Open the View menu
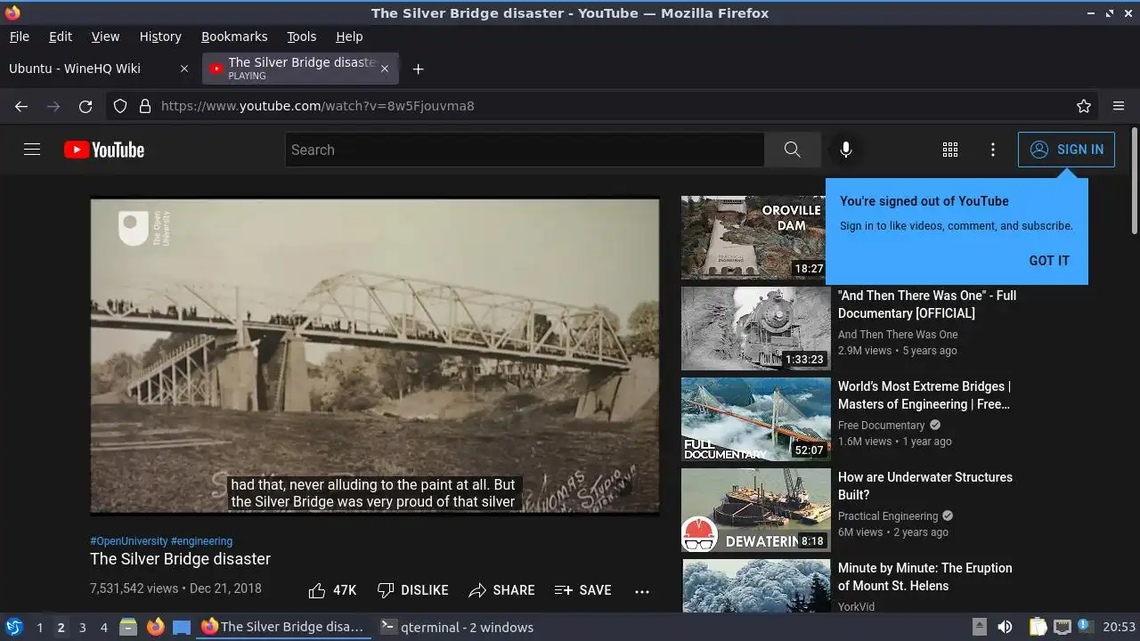This screenshot has width=1140, height=641. (105, 37)
